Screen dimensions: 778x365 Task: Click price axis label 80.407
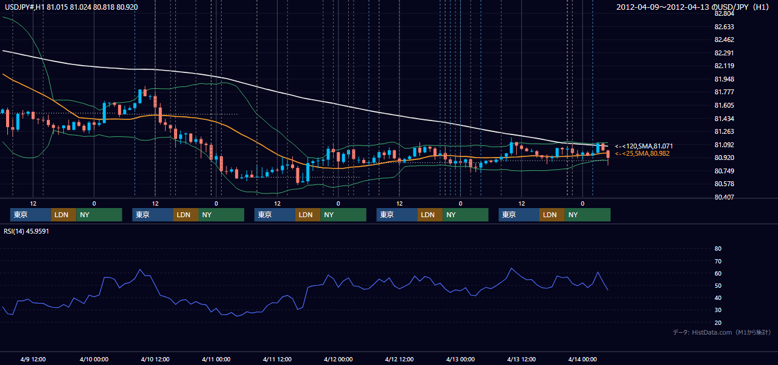[724, 197]
